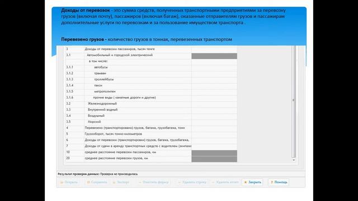The width and height of the screenshot is (358, 201).
Task: Click the grey cell for Автомобильный и городской электрический
Action: click(214, 56)
